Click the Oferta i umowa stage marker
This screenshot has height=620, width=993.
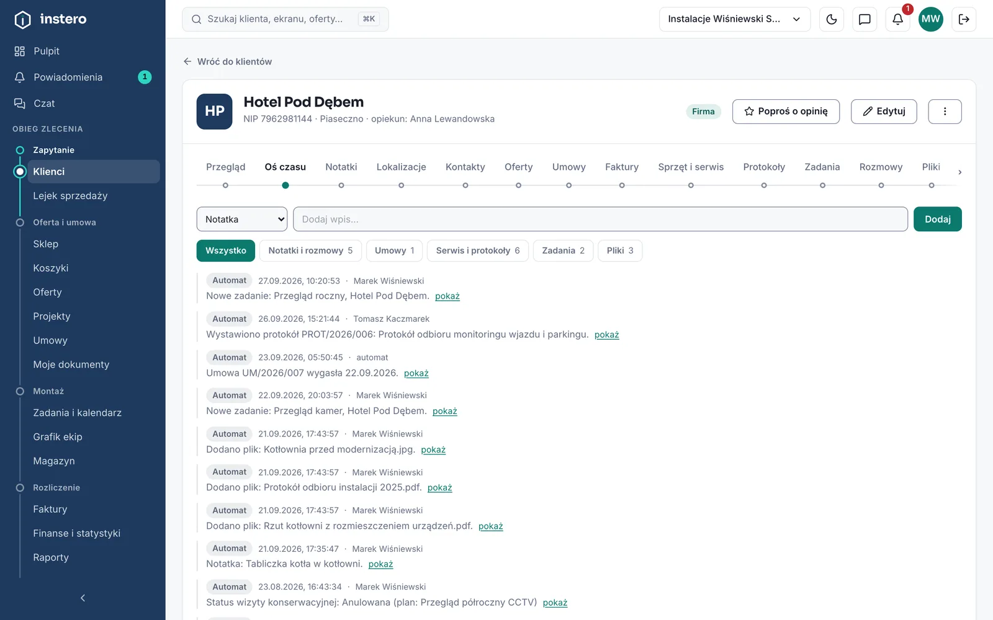[x=20, y=223]
